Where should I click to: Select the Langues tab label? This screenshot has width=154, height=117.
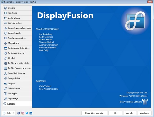click(x=12, y=83)
